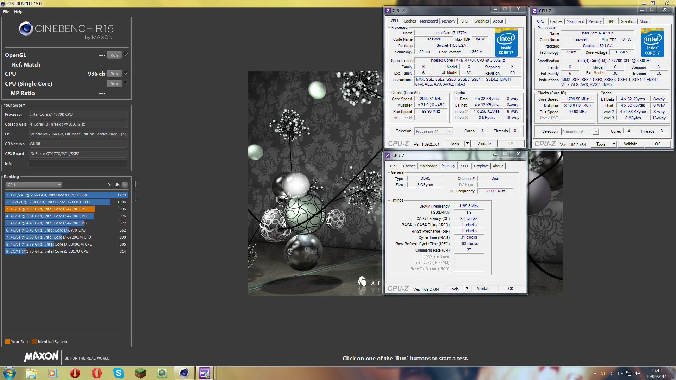Image resolution: width=676 pixels, height=380 pixels.
Task: Switch to Graphics tab in top-left CPU-Z
Action: 481,21
